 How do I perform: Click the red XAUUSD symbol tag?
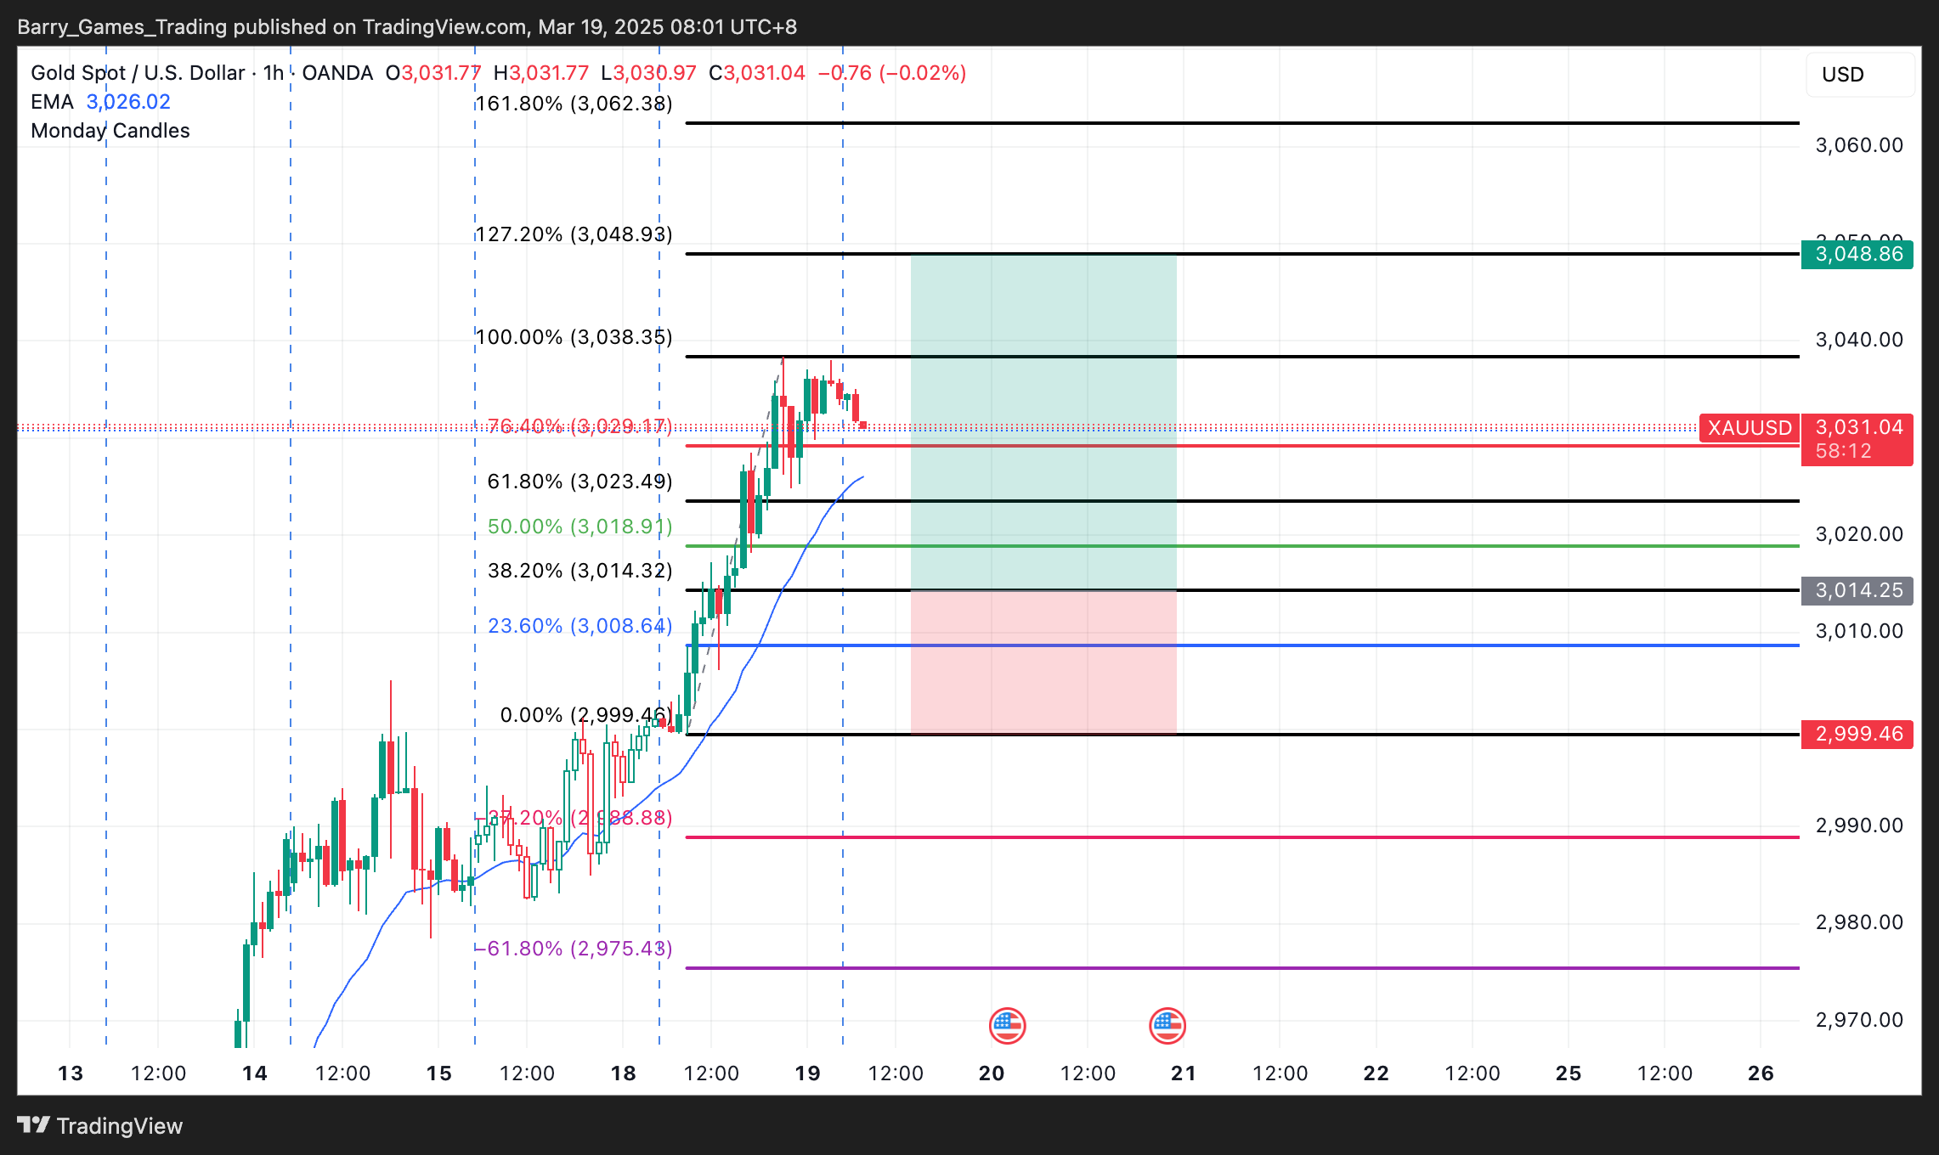tap(1749, 427)
